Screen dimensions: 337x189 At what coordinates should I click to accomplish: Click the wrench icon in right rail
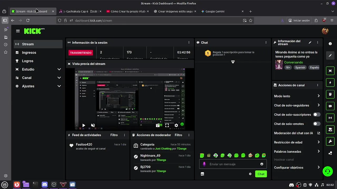click(330, 141)
